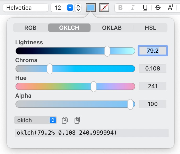The width and height of the screenshot is (180, 154).
Task: Click the font size stepper arrows
Action: click(78, 8)
